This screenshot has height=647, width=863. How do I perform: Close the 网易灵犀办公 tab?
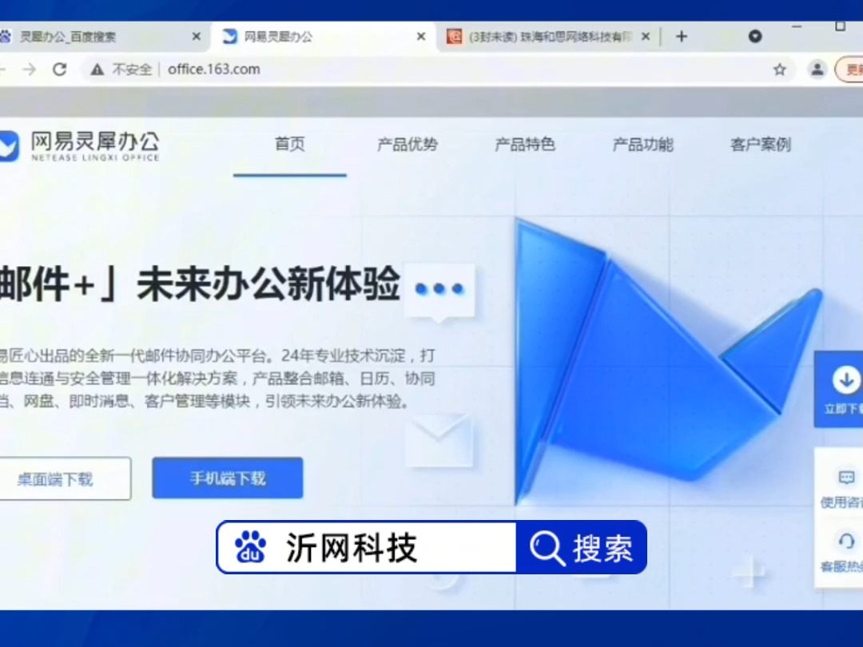point(421,37)
